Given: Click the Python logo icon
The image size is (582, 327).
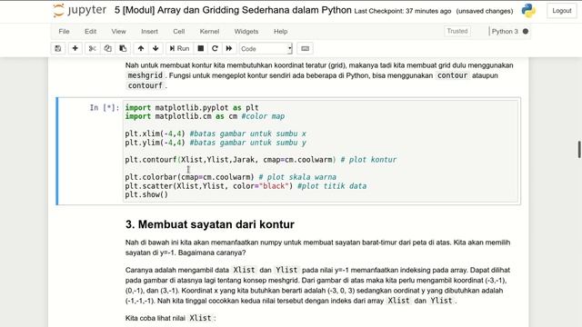Looking at the screenshot, I should [x=528, y=11].
